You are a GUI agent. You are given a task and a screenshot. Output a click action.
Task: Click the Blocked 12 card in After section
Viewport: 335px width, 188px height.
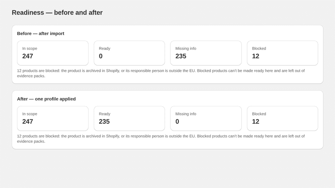(282, 119)
